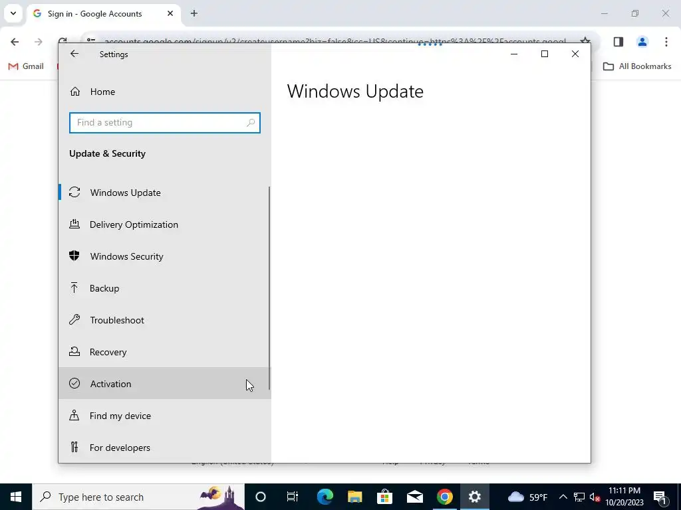Open Chrome three-dot menu
The width and height of the screenshot is (681, 510).
(x=666, y=42)
